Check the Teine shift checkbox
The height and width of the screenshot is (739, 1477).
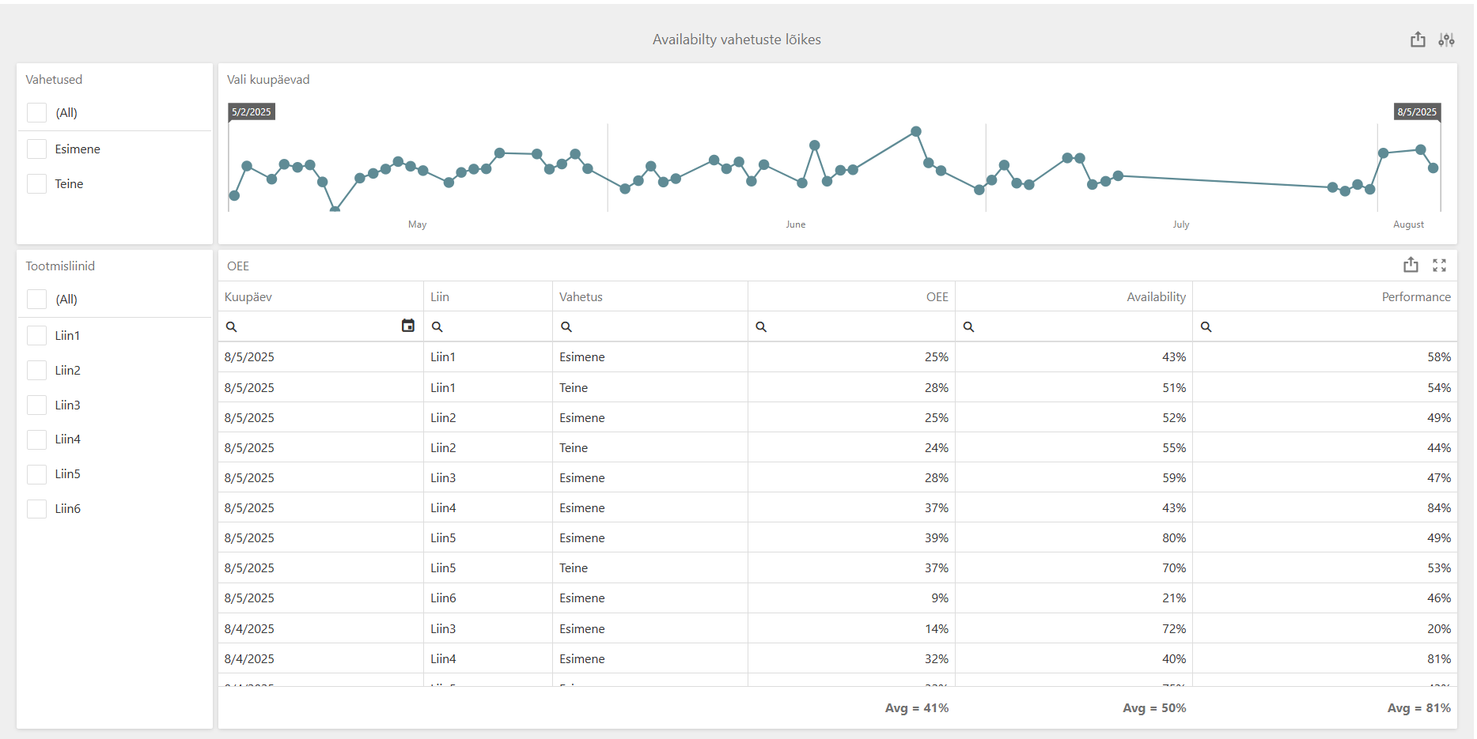click(x=36, y=183)
